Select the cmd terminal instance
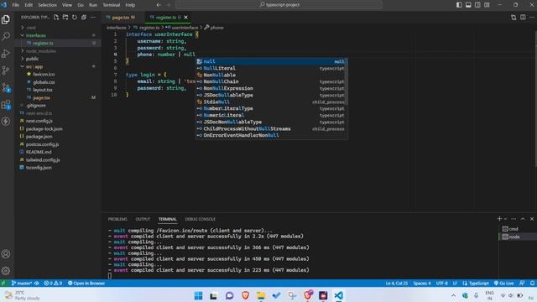The height and width of the screenshot is (302, 537). coord(518,229)
